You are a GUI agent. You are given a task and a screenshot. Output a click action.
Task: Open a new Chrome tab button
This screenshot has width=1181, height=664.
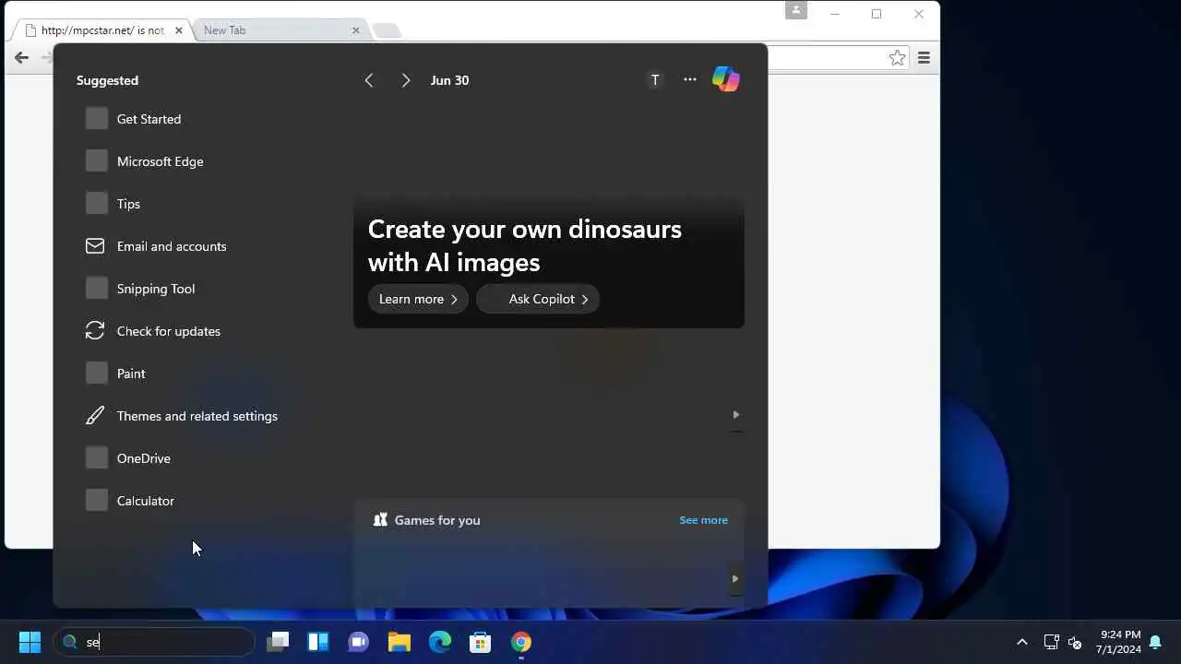(x=387, y=31)
